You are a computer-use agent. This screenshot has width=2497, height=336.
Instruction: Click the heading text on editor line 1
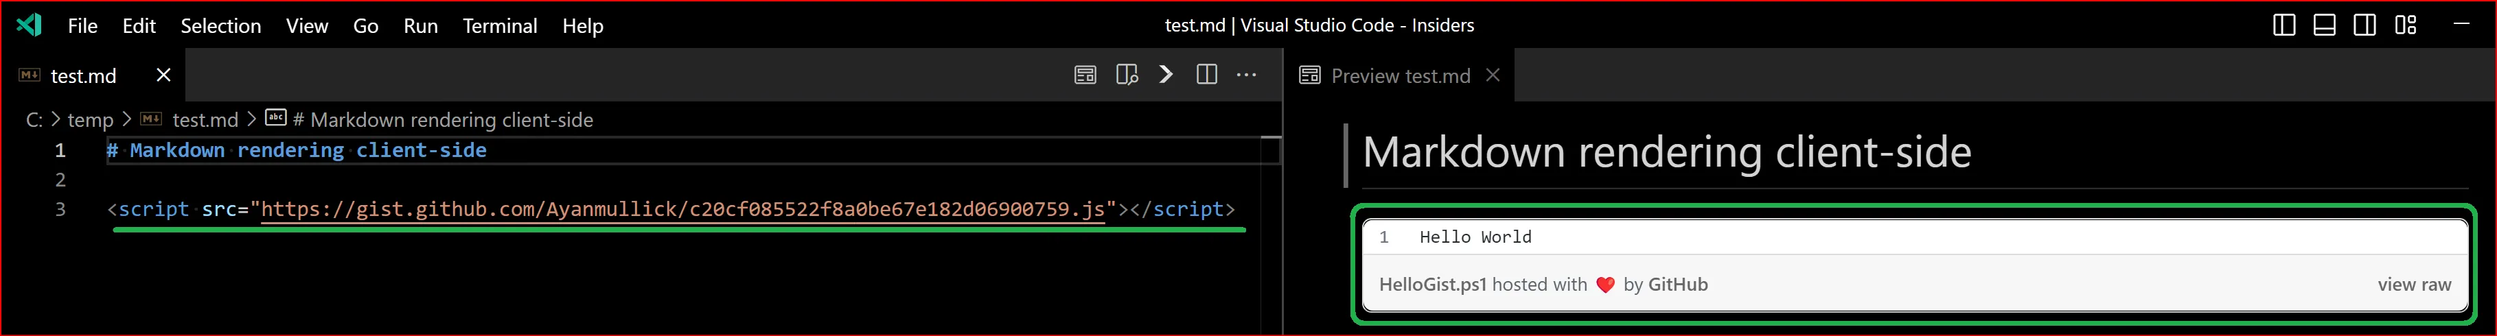tap(297, 150)
